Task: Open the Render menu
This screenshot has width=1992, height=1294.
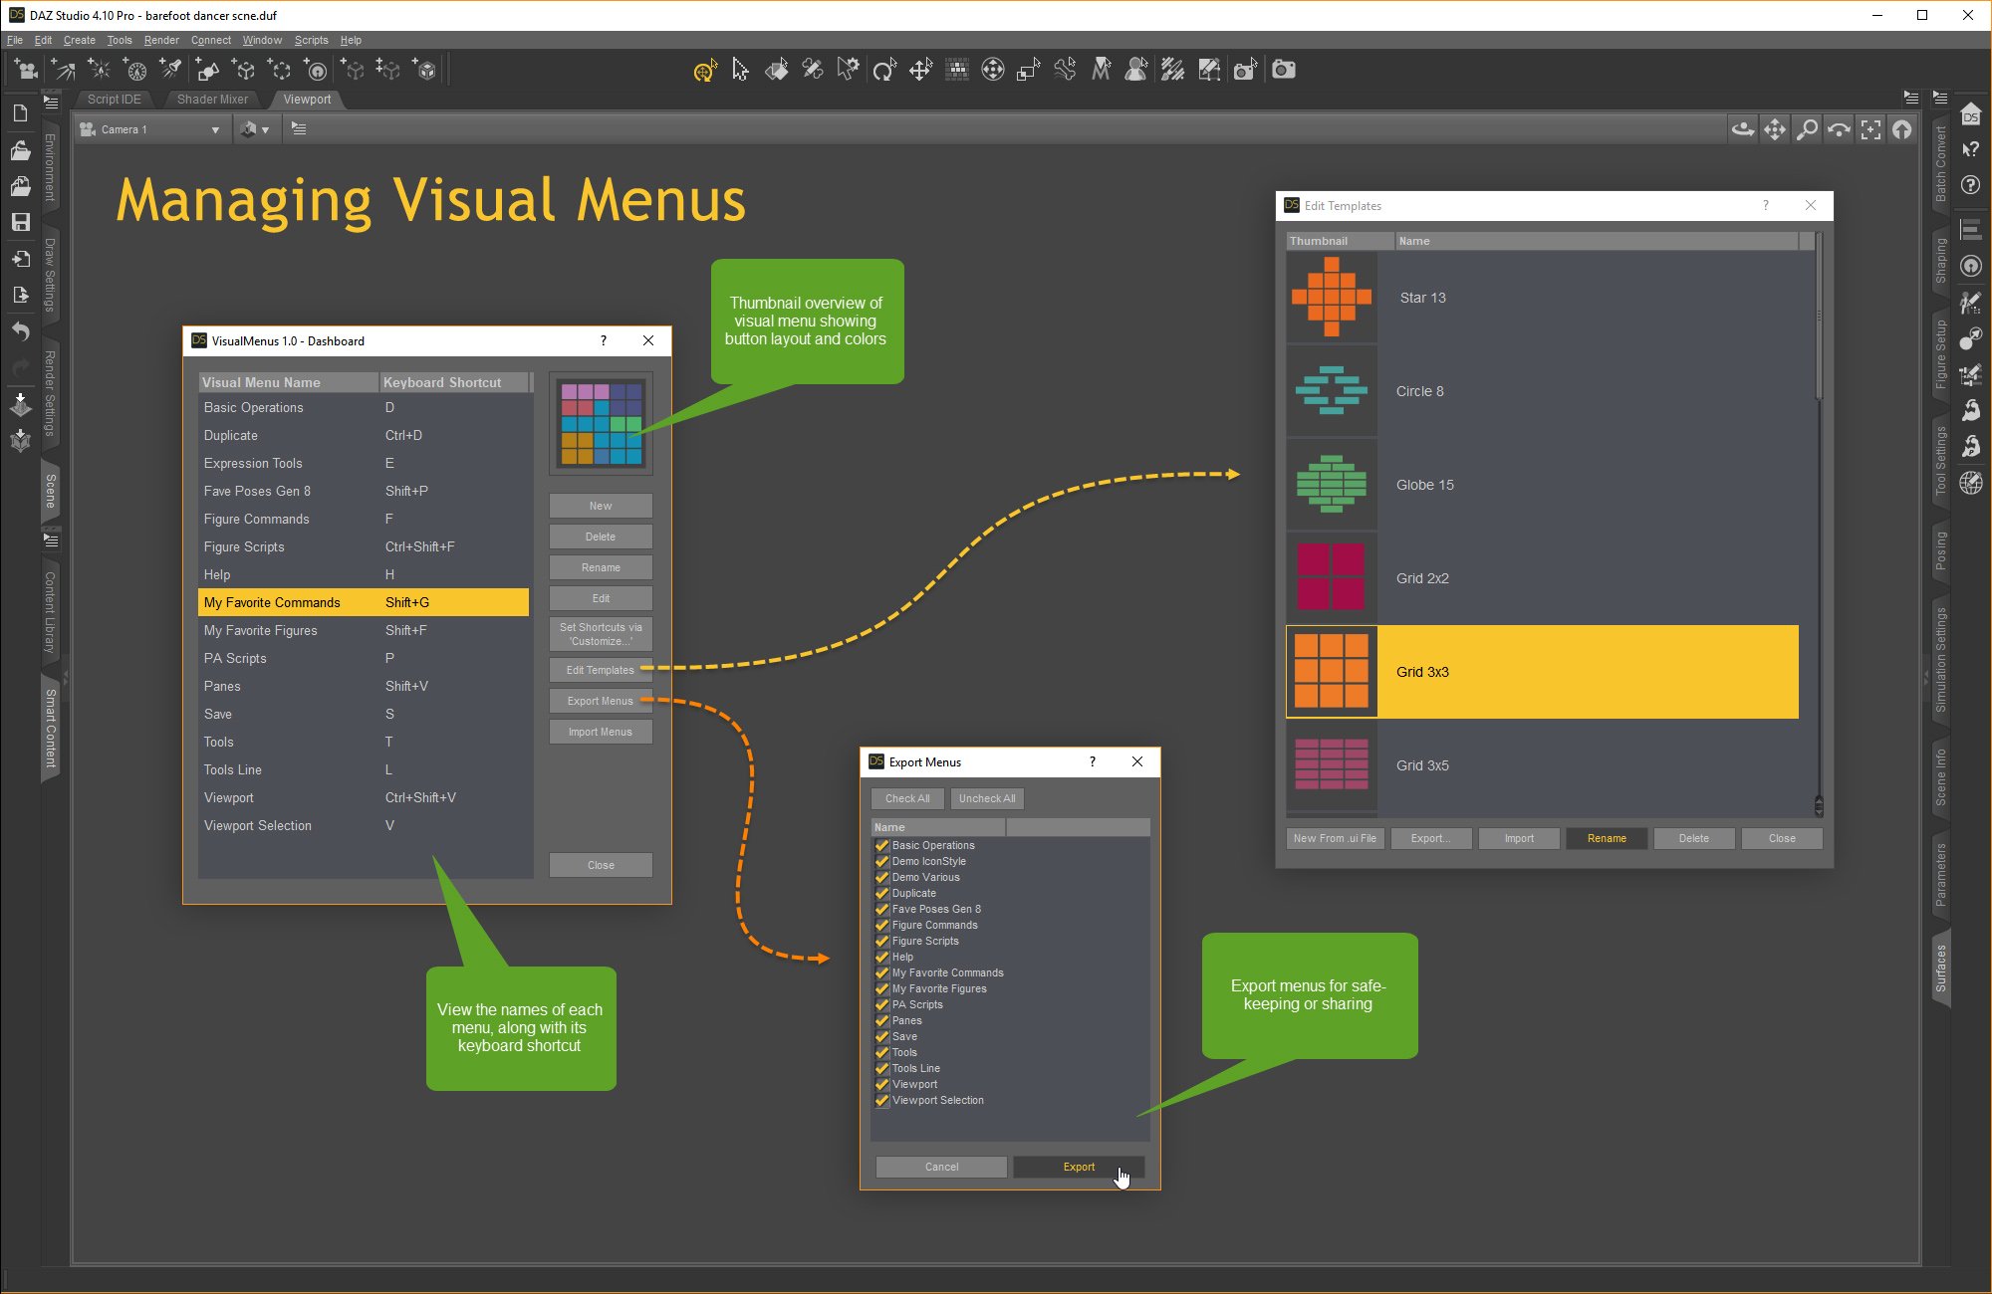Action: [161, 40]
